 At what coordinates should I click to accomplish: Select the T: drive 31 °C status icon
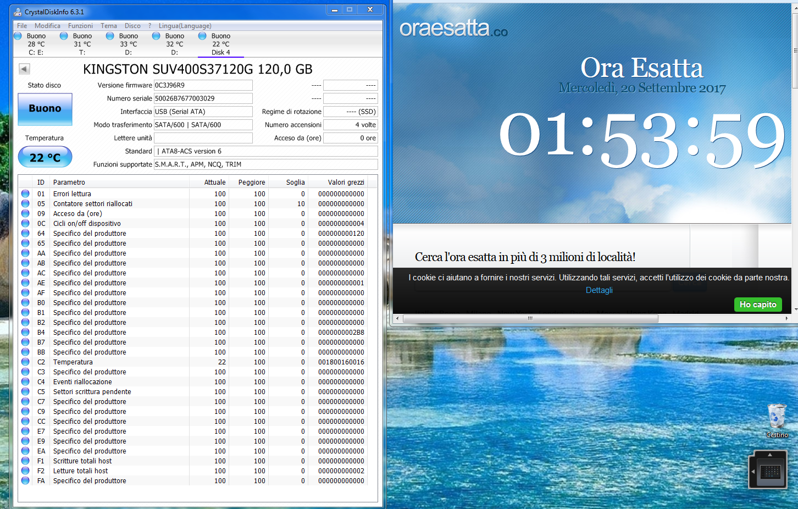pyautogui.click(x=64, y=36)
